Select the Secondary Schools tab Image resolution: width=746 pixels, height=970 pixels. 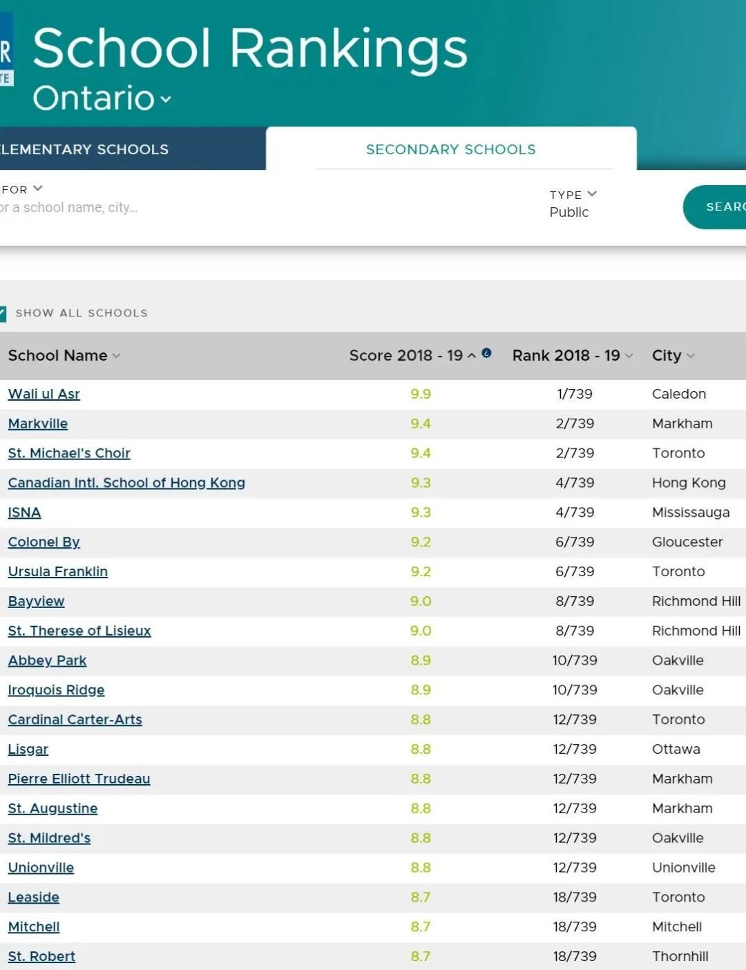[451, 149]
